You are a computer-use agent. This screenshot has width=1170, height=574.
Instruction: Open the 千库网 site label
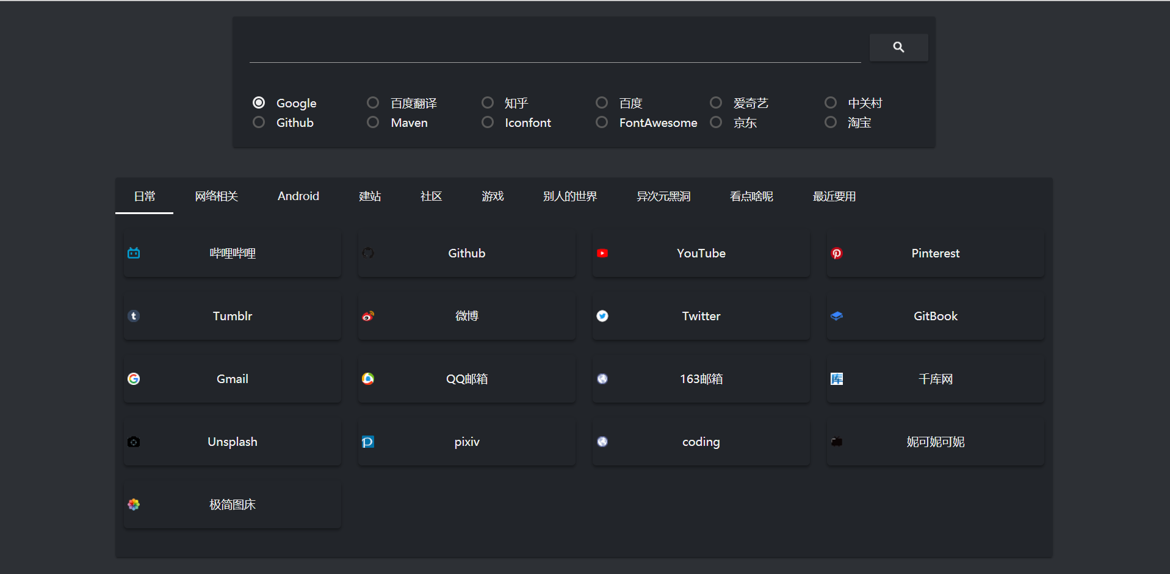point(936,379)
